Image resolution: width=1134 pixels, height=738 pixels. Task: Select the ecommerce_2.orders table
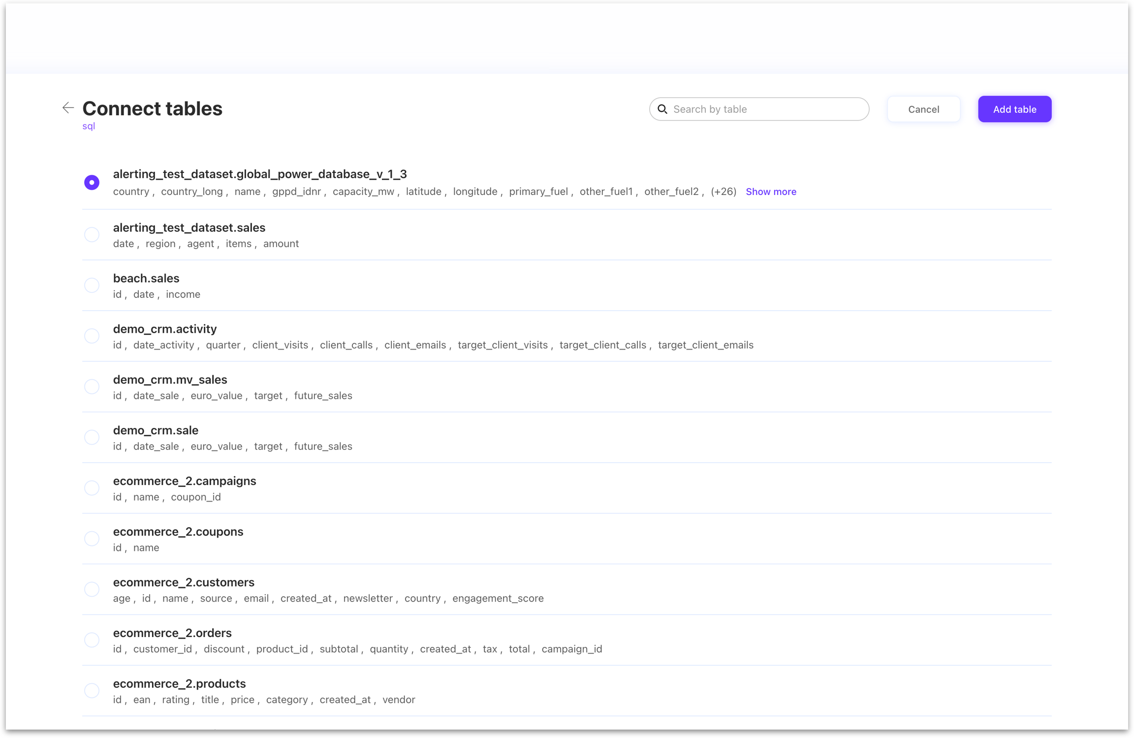click(92, 640)
